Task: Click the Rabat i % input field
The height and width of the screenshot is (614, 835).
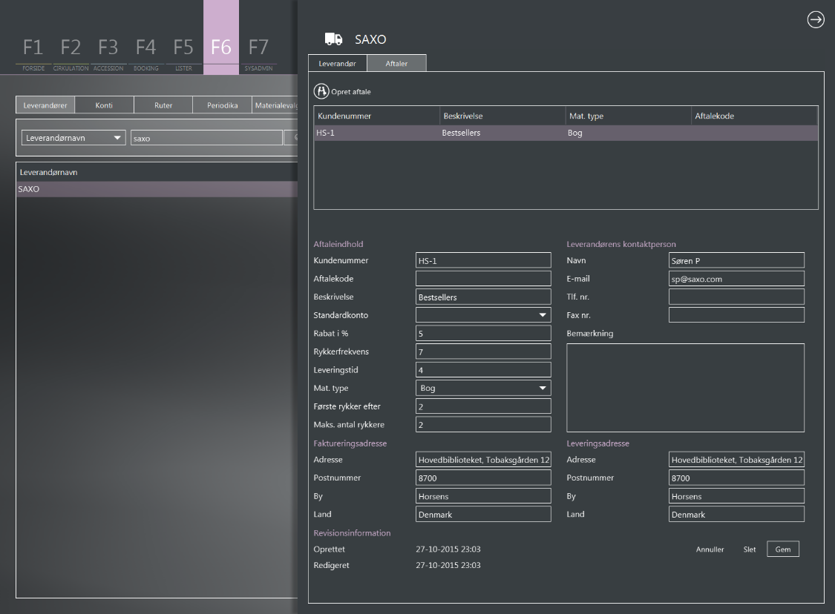Action: [x=483, y=333]
